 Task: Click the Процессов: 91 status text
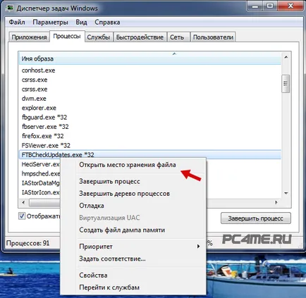[27, 243]
